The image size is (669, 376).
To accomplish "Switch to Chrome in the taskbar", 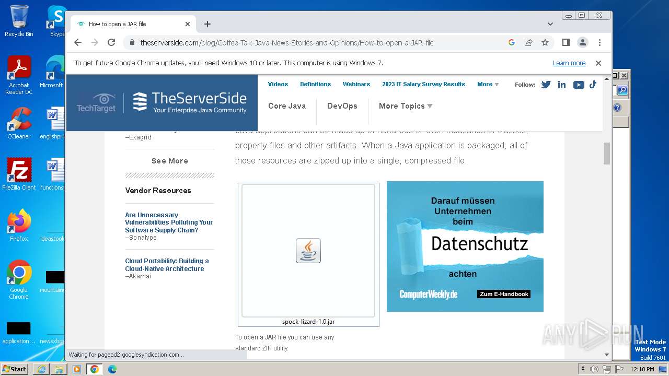I will coord(95,369).
